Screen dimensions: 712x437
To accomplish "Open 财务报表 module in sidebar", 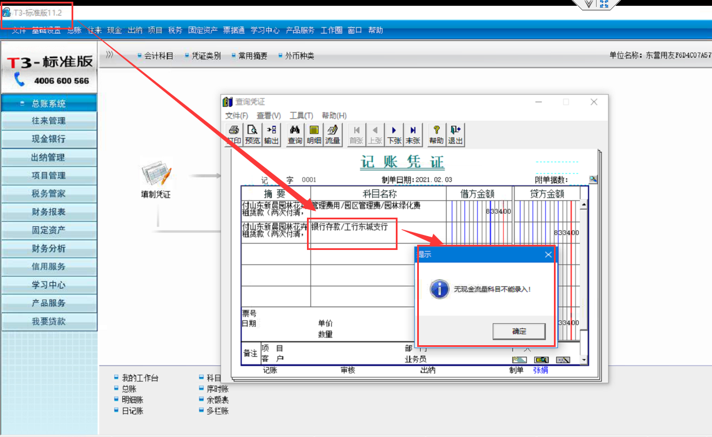I will (x=49, y=212).
